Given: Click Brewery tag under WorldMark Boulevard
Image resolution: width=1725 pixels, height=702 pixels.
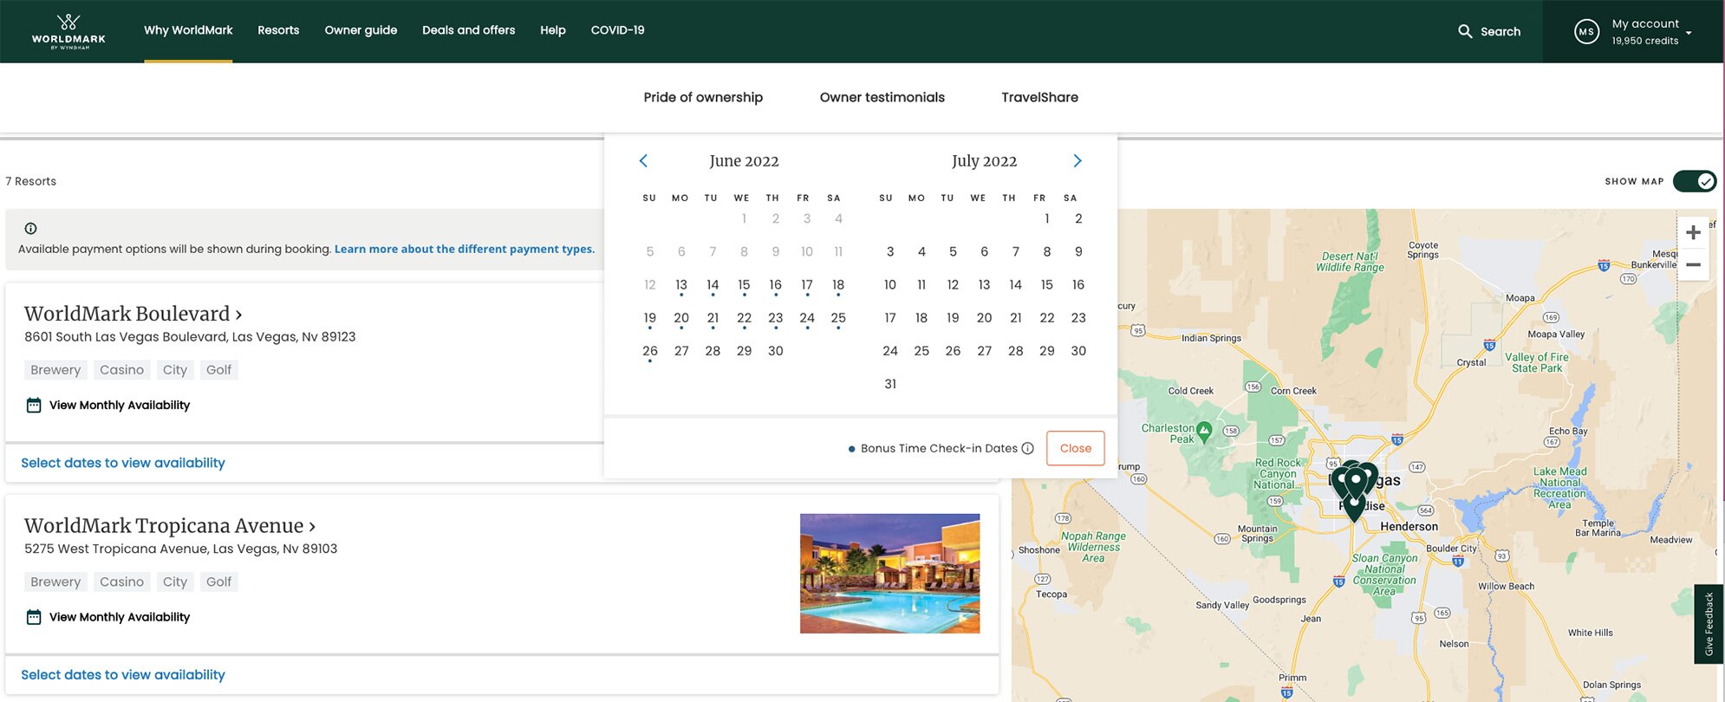Looking at the screenshot, I should [55, 370].
